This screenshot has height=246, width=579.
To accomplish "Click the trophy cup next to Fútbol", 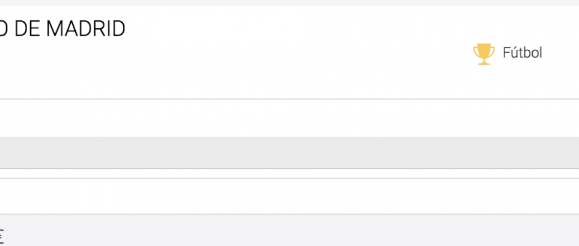I will pyautogui.click(x=484, y=54).
